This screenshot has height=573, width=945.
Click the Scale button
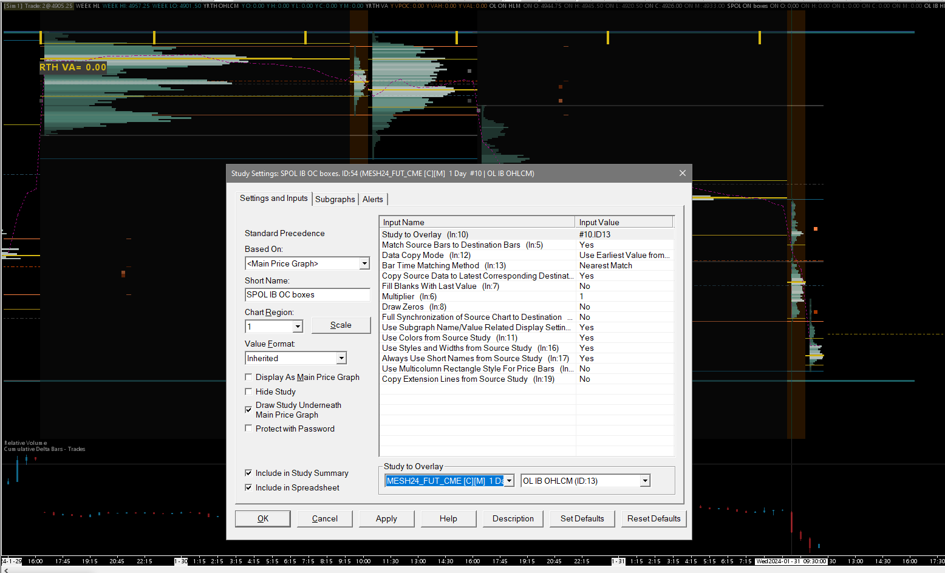point(341,325)
